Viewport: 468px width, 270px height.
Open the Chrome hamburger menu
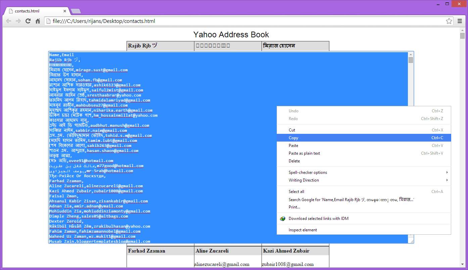point(460,21)
